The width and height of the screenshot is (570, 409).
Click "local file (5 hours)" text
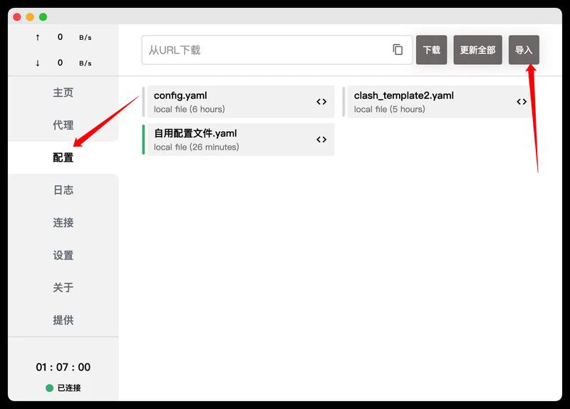pyautogui.click(x=389, y=109)
